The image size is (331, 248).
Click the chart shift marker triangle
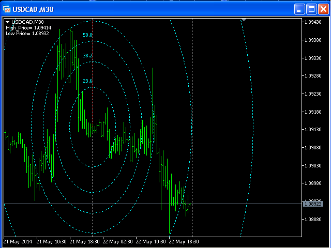244,20
